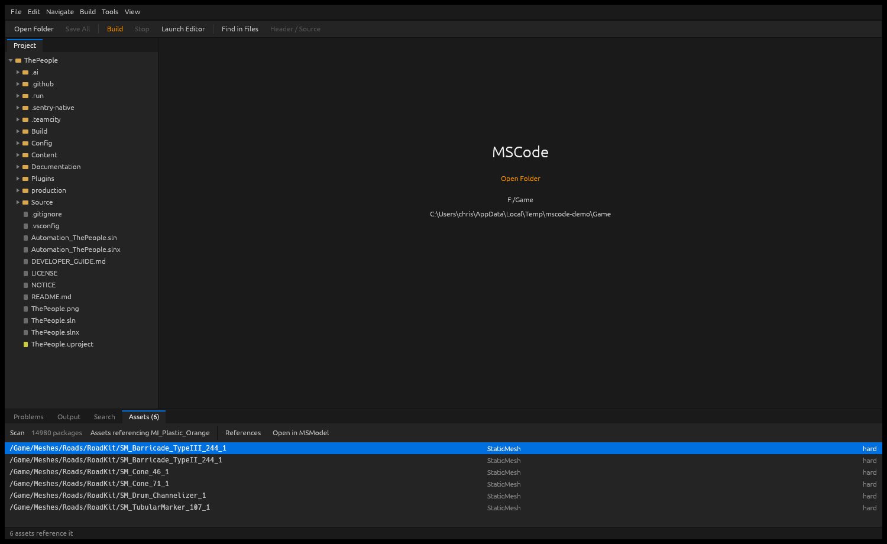The width and height of the screenshot is (887, 544).
Task: Open the View menu
Action: coord(132,12)
